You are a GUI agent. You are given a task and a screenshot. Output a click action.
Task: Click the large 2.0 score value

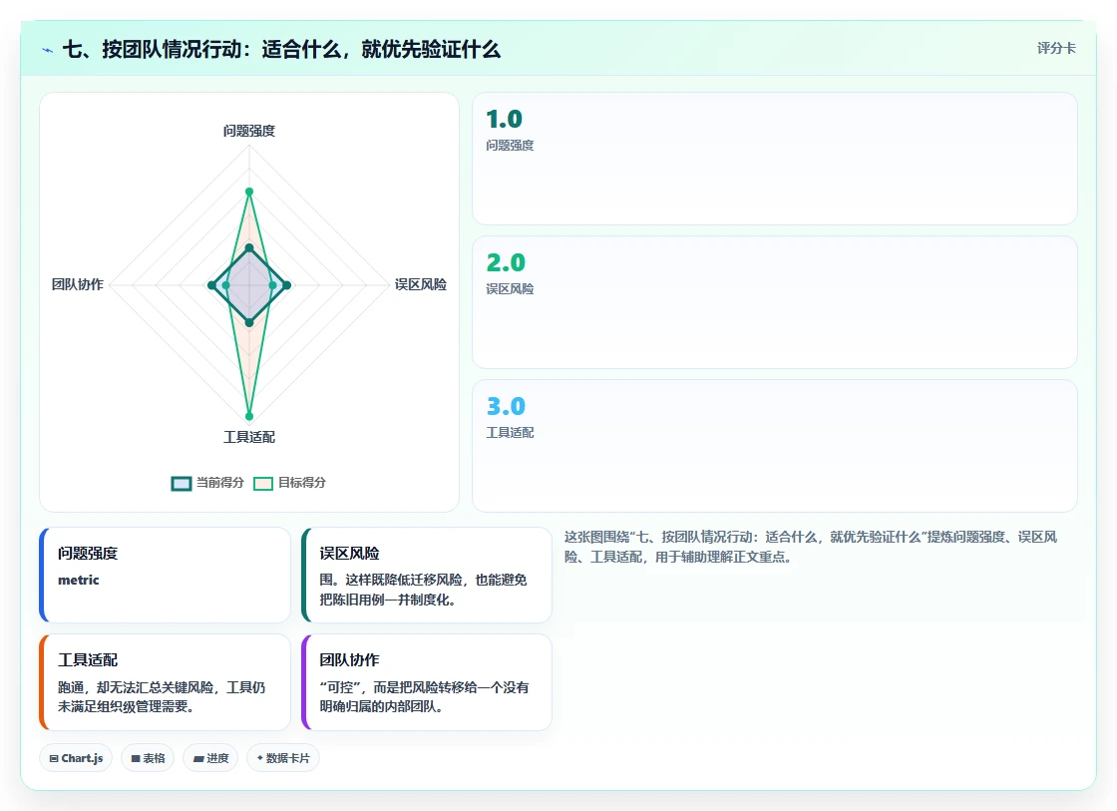[x=506, y=263]
